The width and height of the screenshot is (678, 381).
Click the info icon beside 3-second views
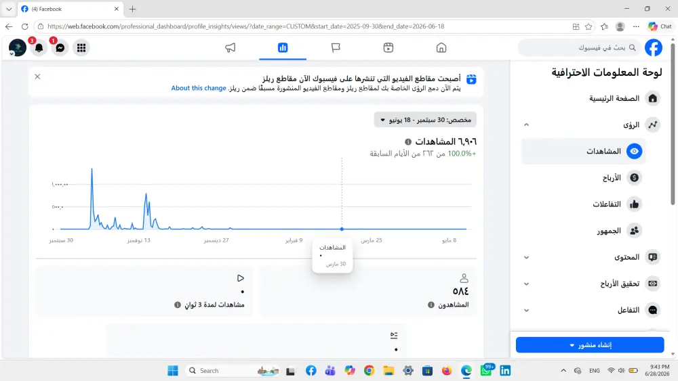tap(177, 305)
